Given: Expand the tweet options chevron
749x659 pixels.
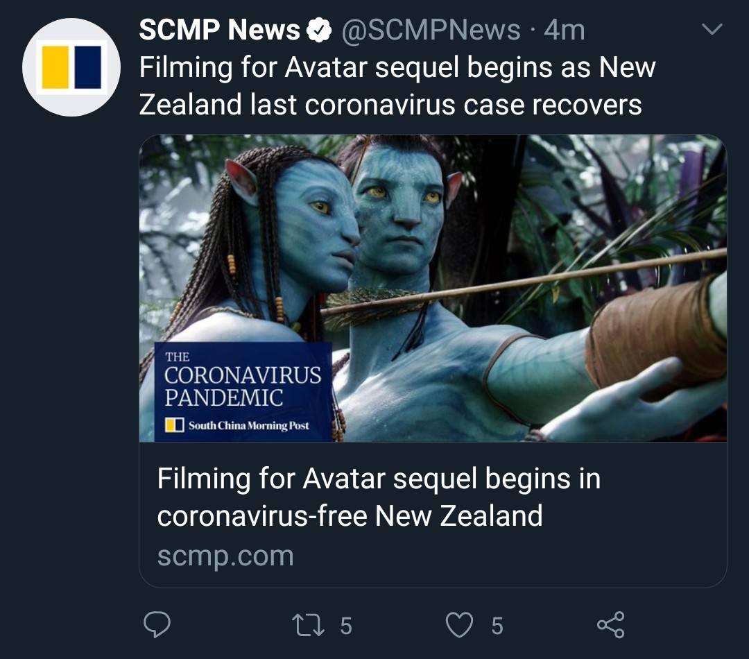Looking at the screenshot, I should point(712,30).
